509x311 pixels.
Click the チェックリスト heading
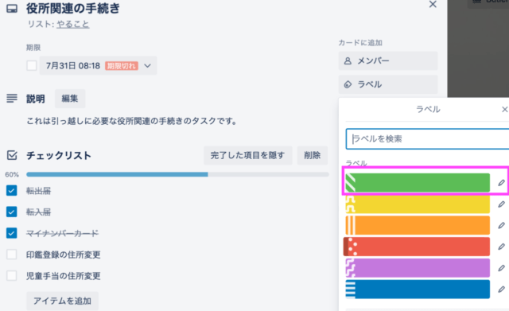(59, 156)
